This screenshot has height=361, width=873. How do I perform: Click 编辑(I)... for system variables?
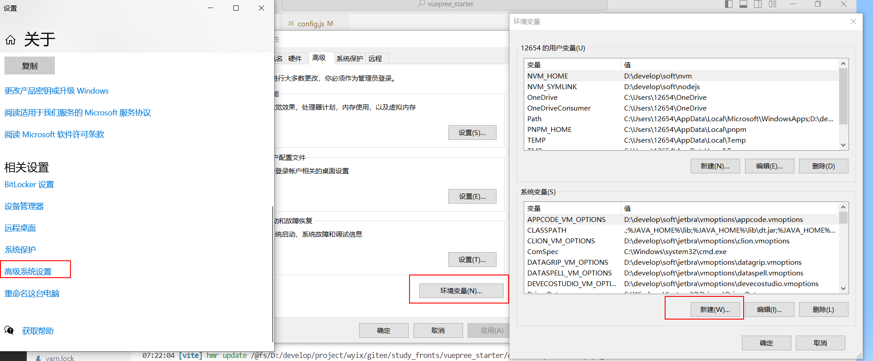pyautogui.click(x=770, y=310)
